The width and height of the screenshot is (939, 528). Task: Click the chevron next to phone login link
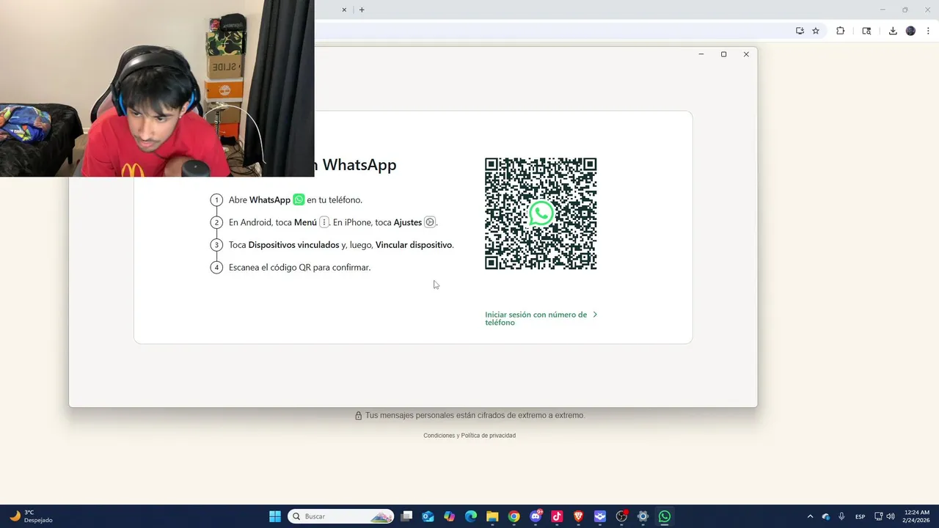click(x=595, y=315)
